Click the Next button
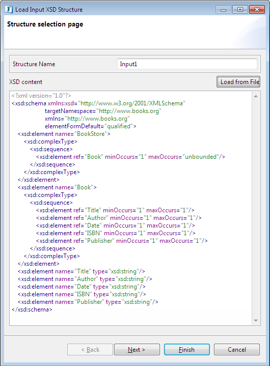 coord(137,349)
